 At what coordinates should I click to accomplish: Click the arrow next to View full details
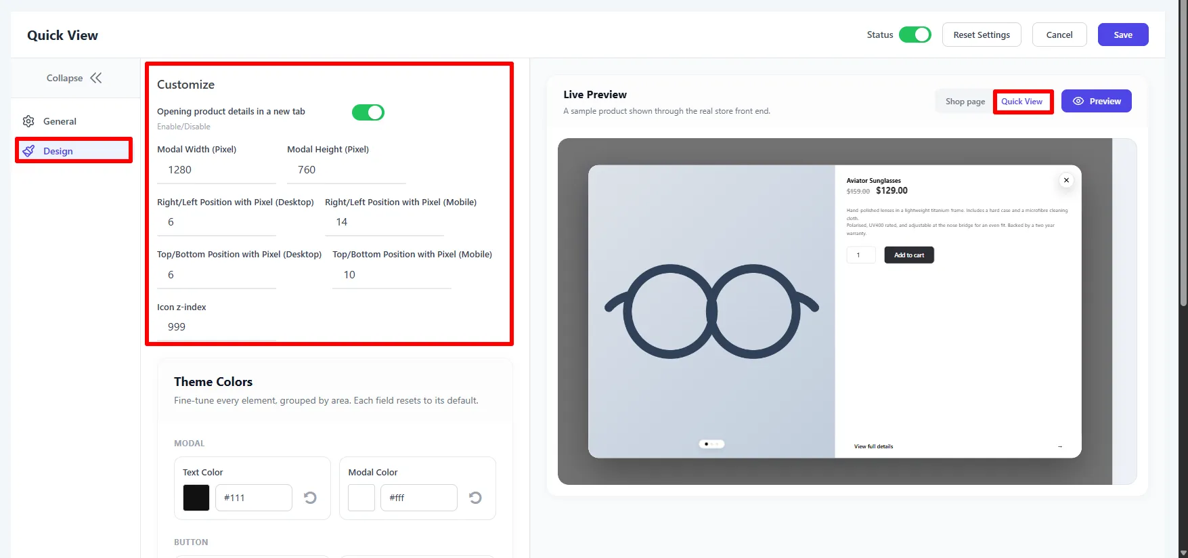1060,446
